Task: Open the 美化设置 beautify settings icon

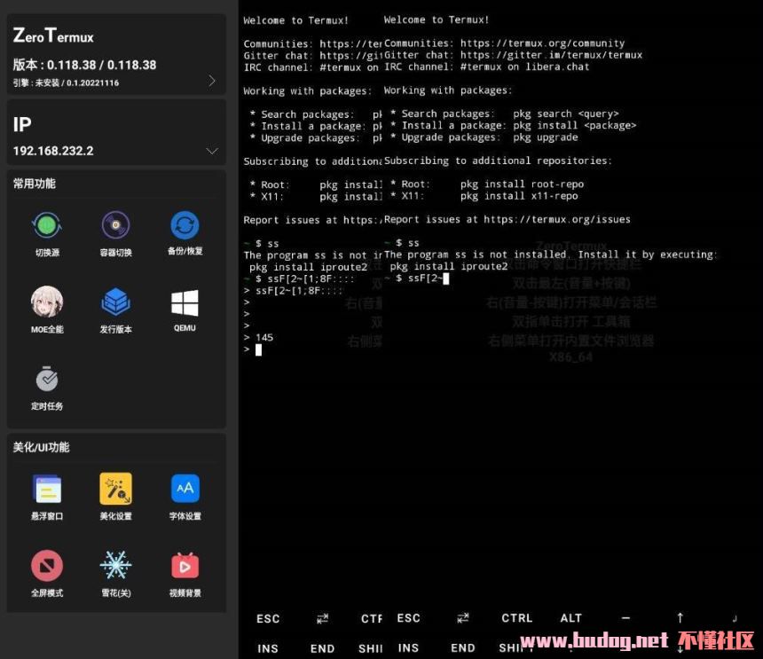Action: click(116, 489)
